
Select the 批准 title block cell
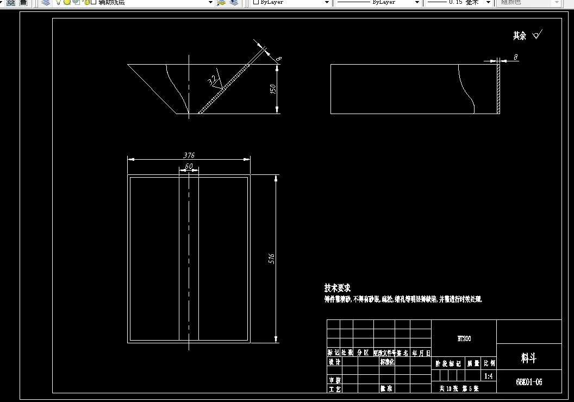(x=386, y=388)
